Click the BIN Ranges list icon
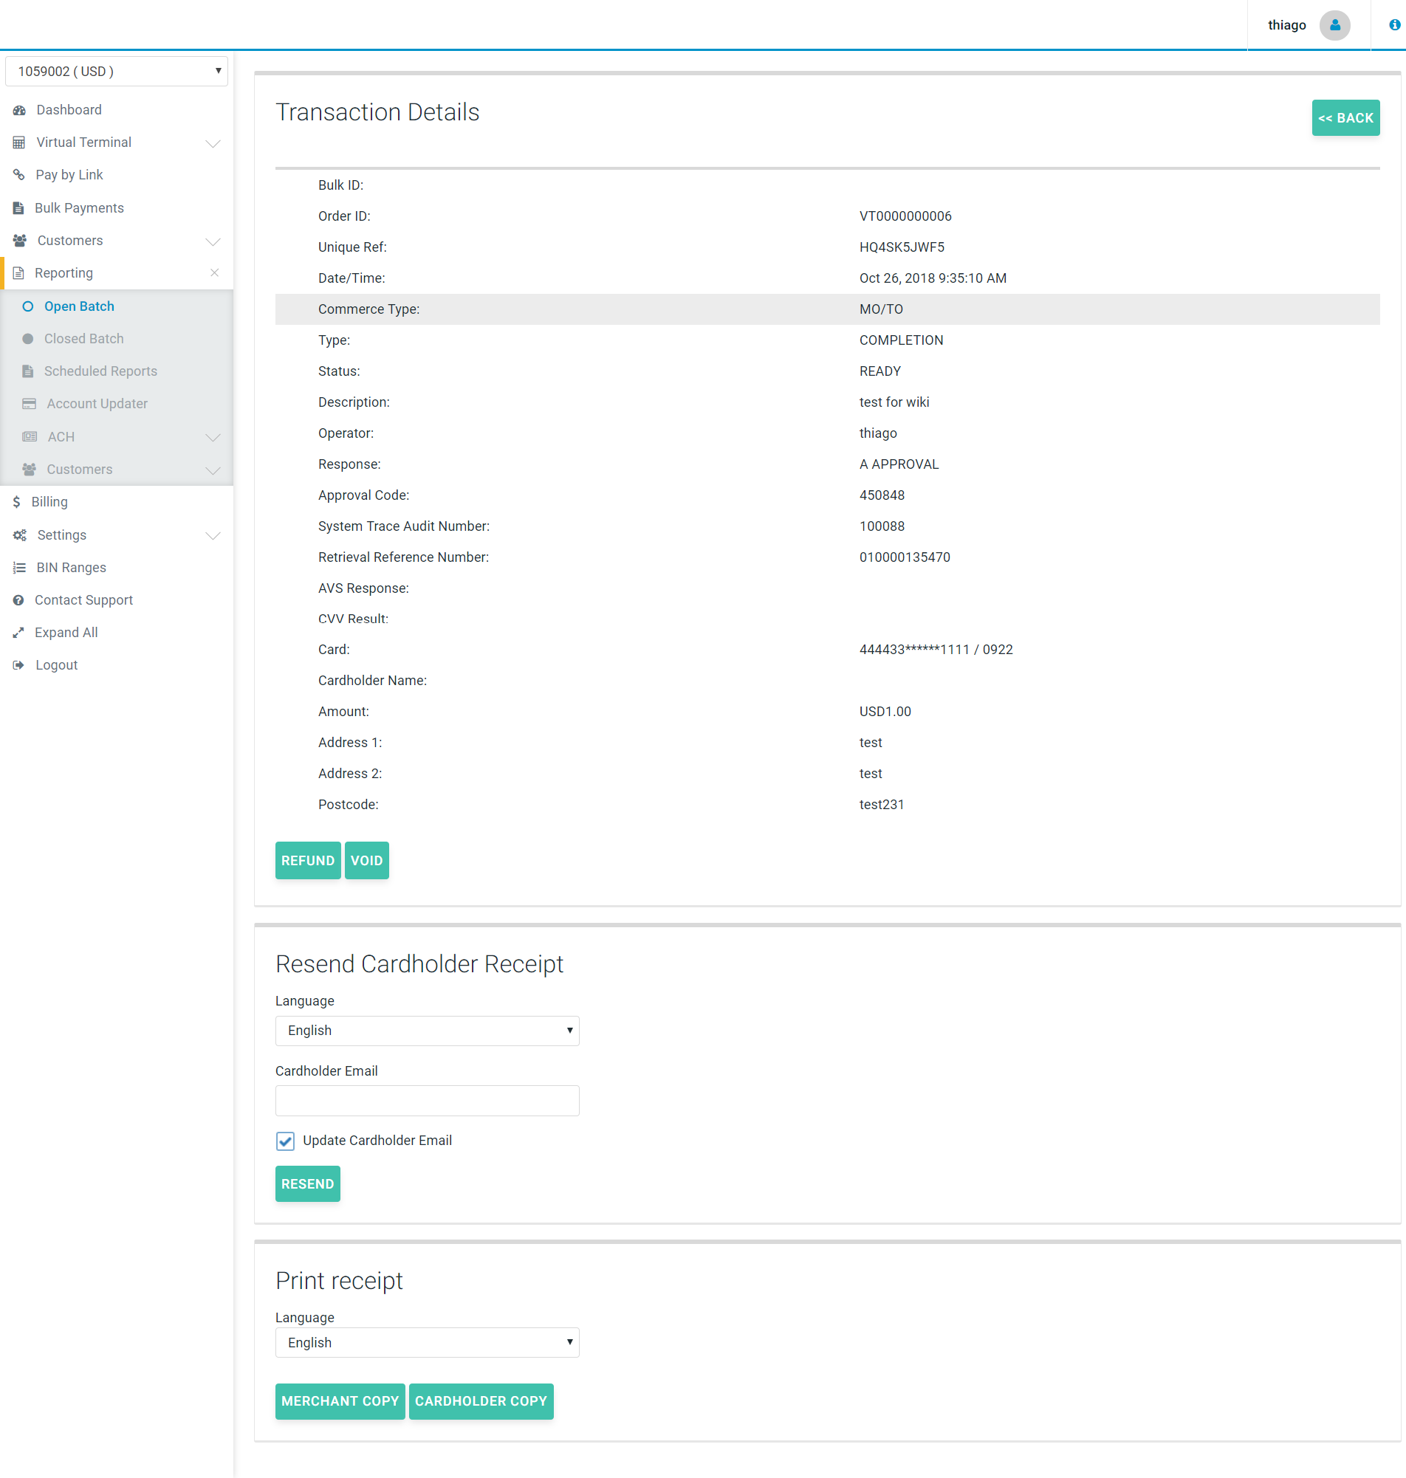Viewport: 1406px width, 1478px height. click(x=19, y=568)
